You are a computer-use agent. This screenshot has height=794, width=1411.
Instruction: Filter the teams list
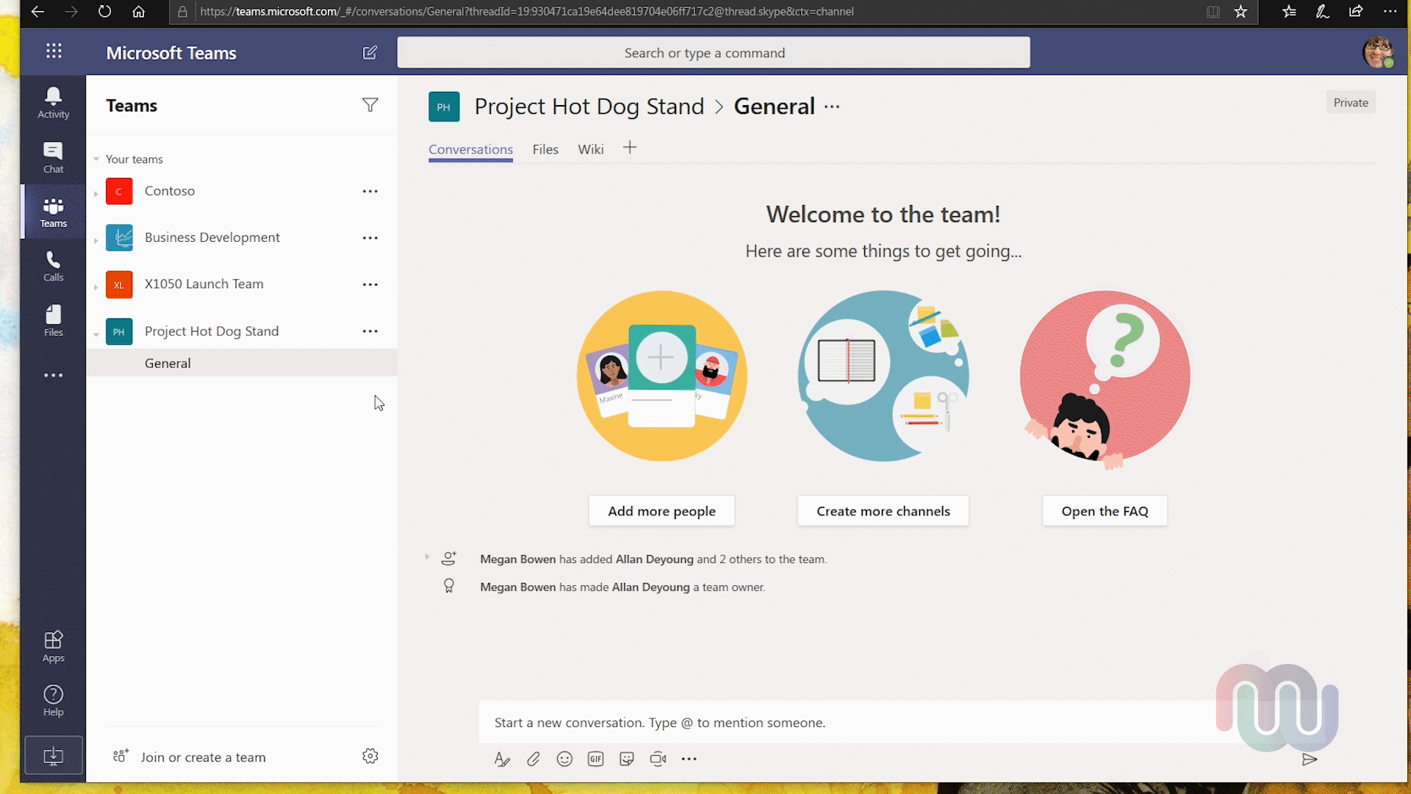(x=370, y=105)
